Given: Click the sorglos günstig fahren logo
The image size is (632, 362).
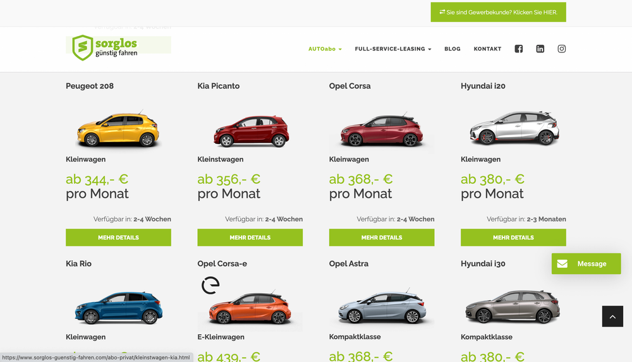Looking at the screenshot, I should pos(105,47).
